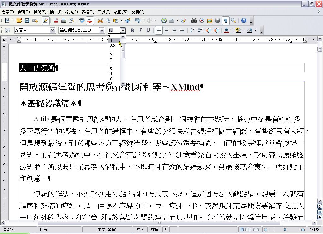Apply Font Color red A swatch
The image size is (323, 234).
coord(226,31)
